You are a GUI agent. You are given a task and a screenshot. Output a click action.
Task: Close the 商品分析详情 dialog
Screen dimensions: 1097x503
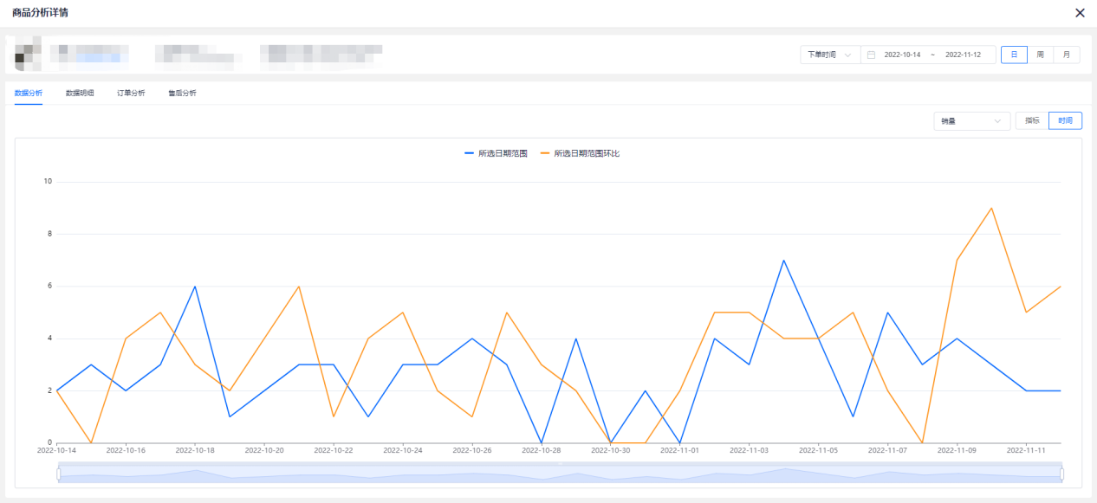click(x=1080, y=13)
